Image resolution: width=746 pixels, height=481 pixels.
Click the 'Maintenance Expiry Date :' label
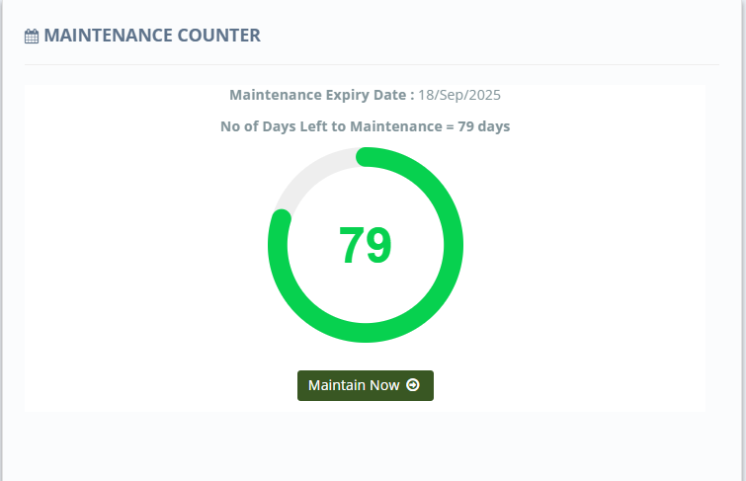tap(321, 95)
